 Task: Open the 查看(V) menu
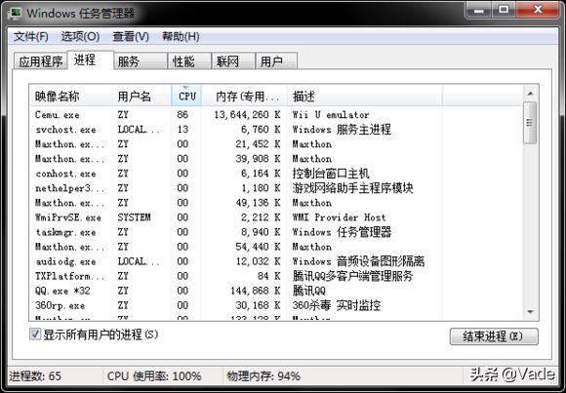[x=131, y=36]
